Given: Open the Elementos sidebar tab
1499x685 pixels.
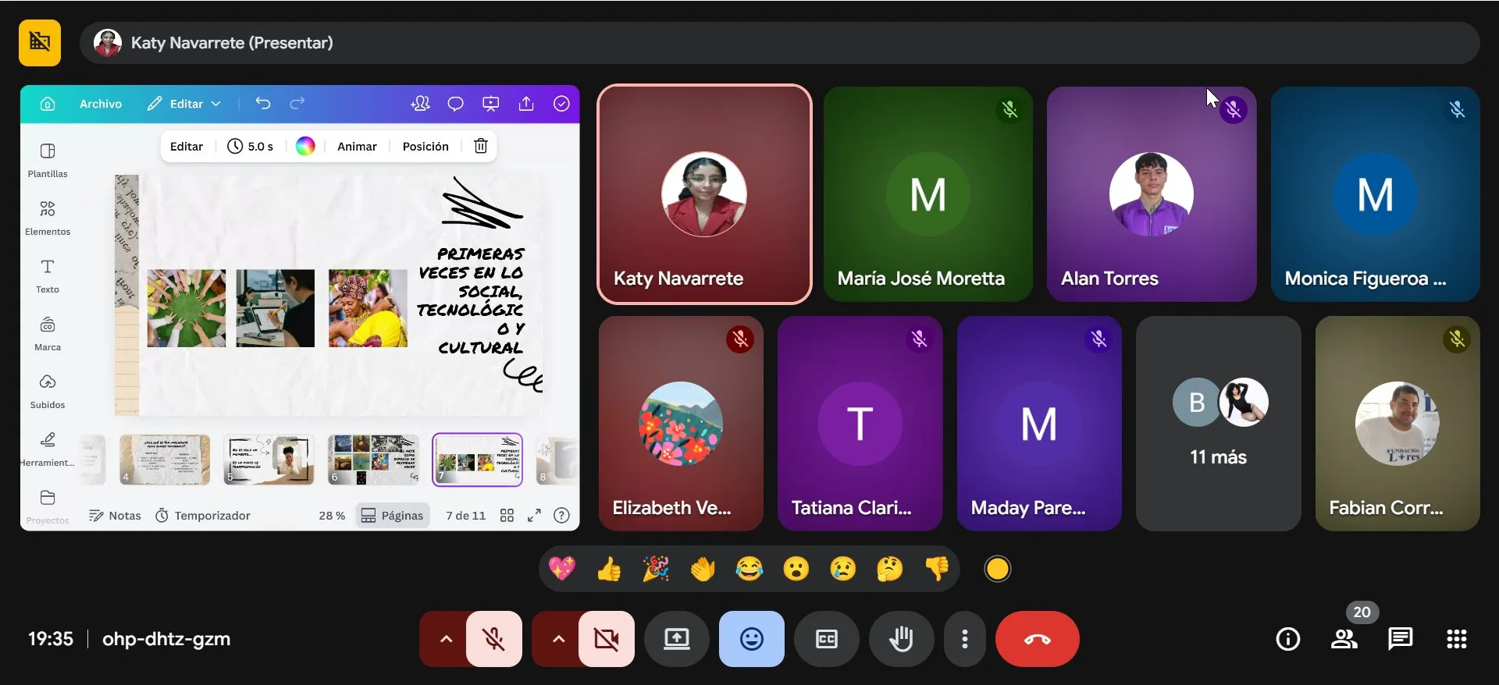Looking at the screenshot, I should pyautogui.click(x=48, y=217).
